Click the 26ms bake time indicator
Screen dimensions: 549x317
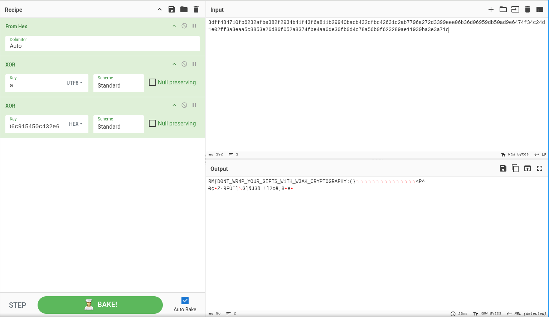click(x=459, y=313)
